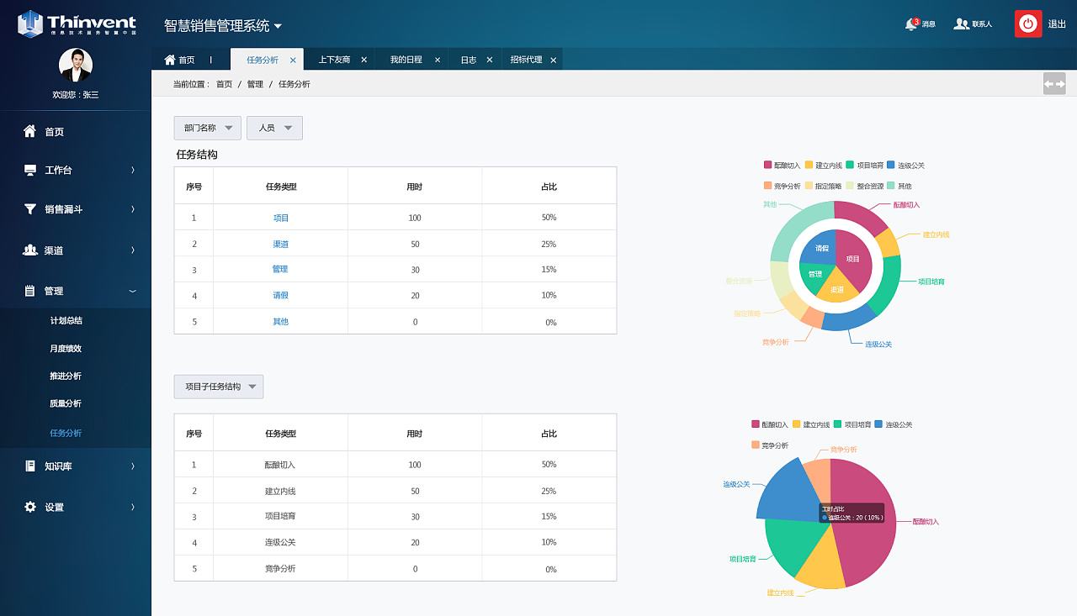Toggle 其他 legend item in the donut chart
1077x616 pixels.
click(898, 186)
